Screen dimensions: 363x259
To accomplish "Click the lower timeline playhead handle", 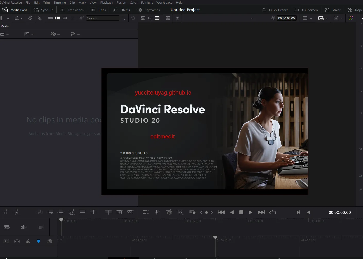I will point(215,237).
